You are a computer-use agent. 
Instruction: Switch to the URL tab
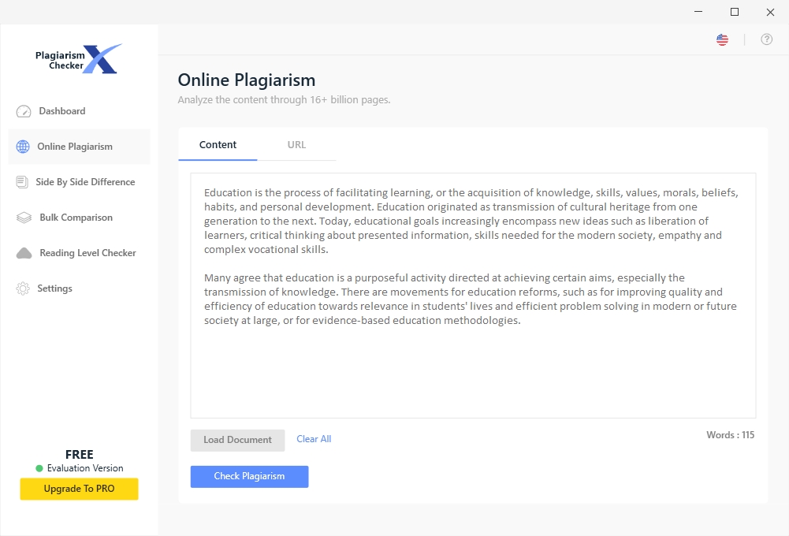[x=296, y=144]
